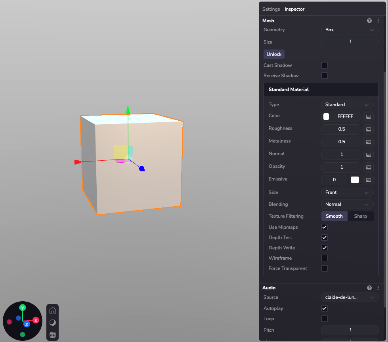Open the Emissive color swatch
Screen dimensions: 388x342
pyautogui.click(x=355, y=180)
